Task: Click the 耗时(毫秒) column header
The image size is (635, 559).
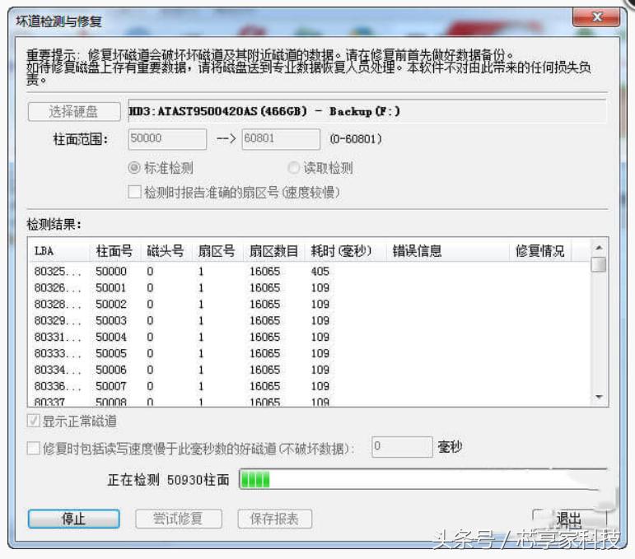Action: [345, 251]
